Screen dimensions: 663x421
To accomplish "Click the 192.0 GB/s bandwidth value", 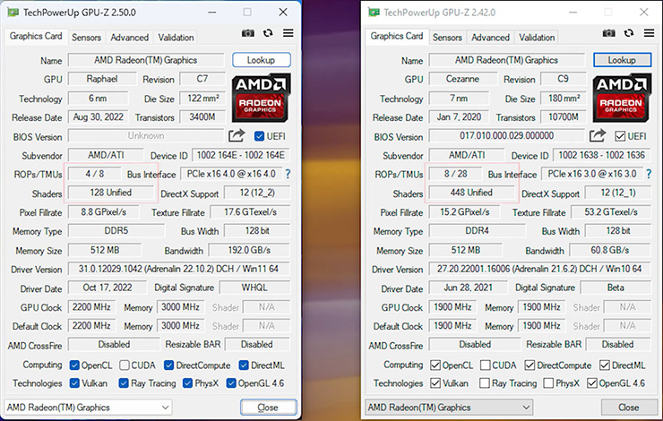I will pos(249,250).
